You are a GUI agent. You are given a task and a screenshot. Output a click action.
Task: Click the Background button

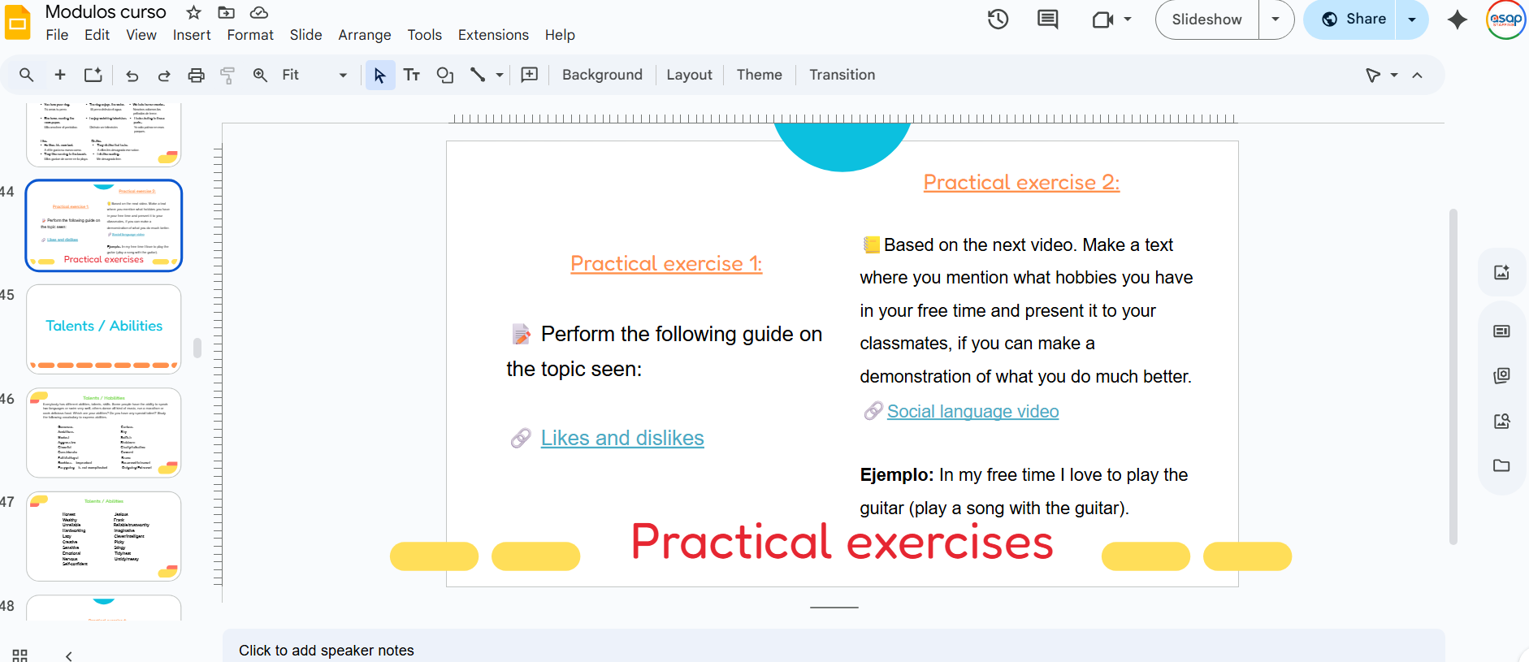click(x=602, y=75)
